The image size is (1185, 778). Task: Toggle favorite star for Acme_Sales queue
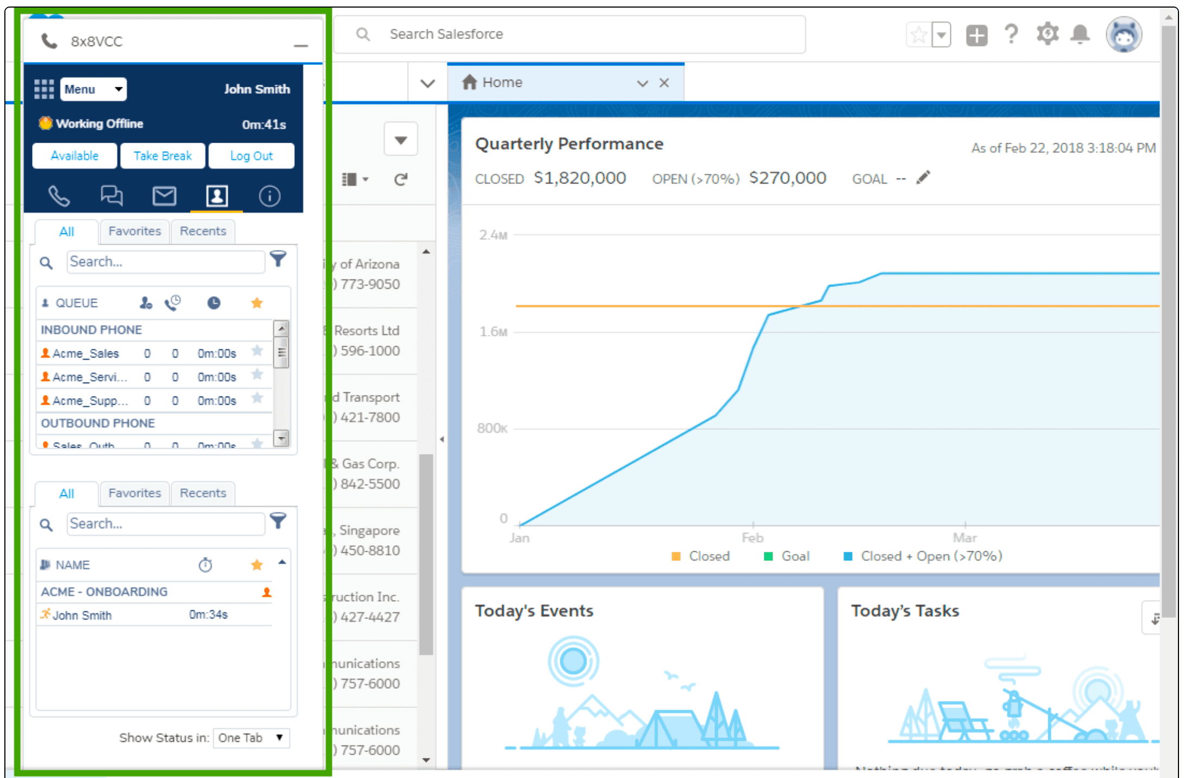click(x=257, y=351)
